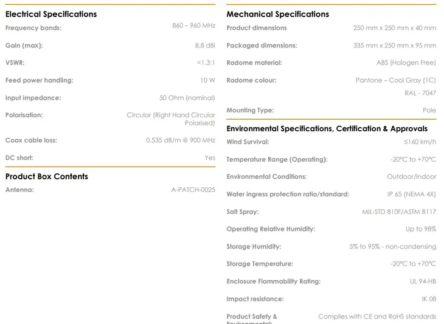444x324 pixels.
Task: Select the A-PATCH-0025 antenna text
Action: [193, 190]
